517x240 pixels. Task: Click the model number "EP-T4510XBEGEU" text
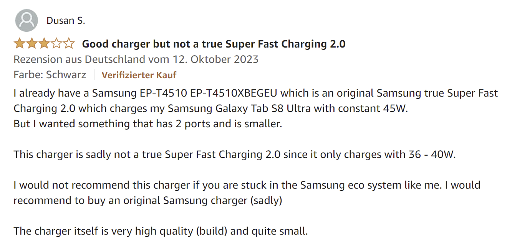(x=234, y=93)
